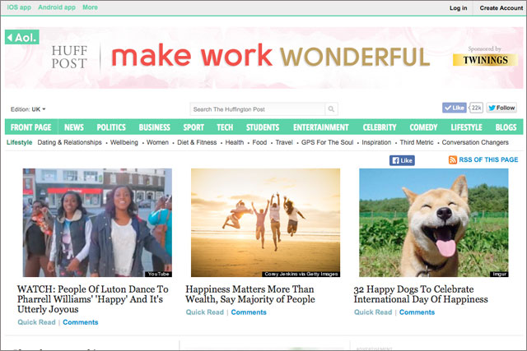527x351 pixels.
Task: Click the Log in button
Action: 459,7
